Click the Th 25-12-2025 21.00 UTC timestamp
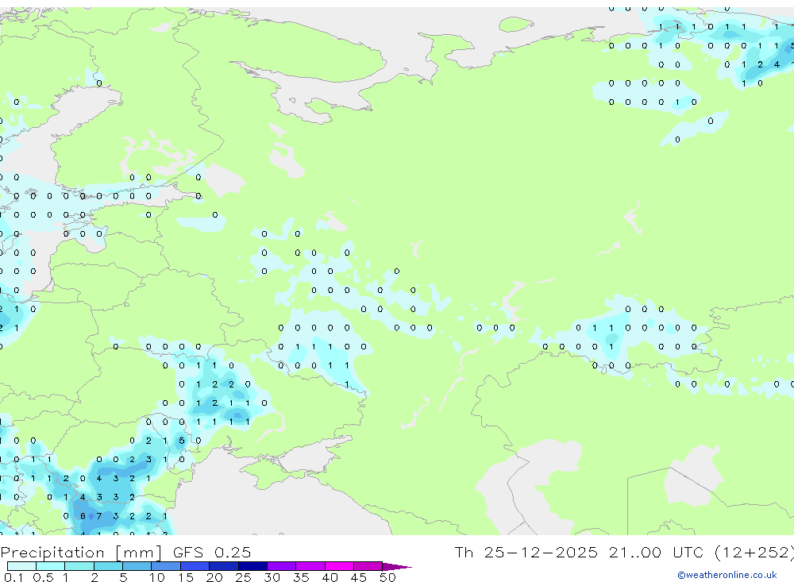The image size is (794, 582). coord(624,552)
